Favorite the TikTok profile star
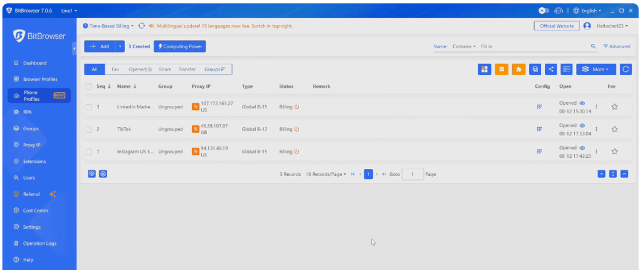 [x=614, y=129]
